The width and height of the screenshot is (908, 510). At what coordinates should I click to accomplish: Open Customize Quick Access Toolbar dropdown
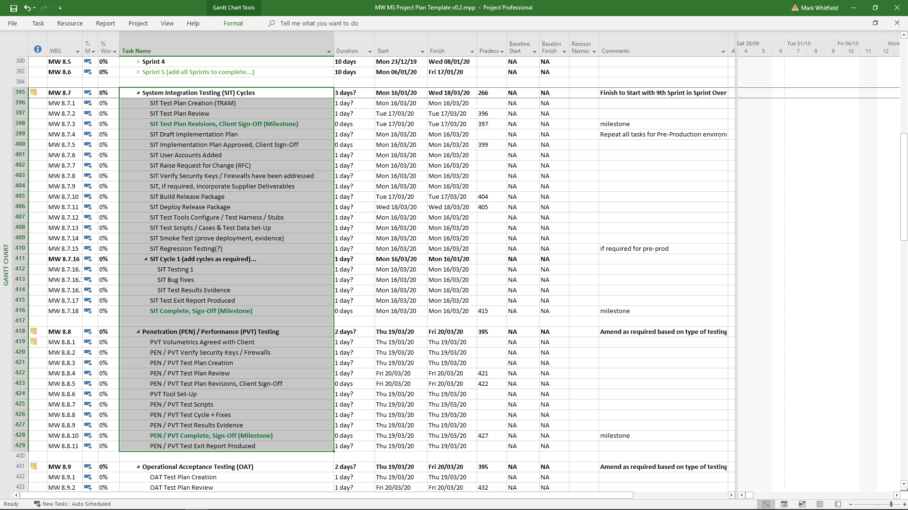(60, 8)
